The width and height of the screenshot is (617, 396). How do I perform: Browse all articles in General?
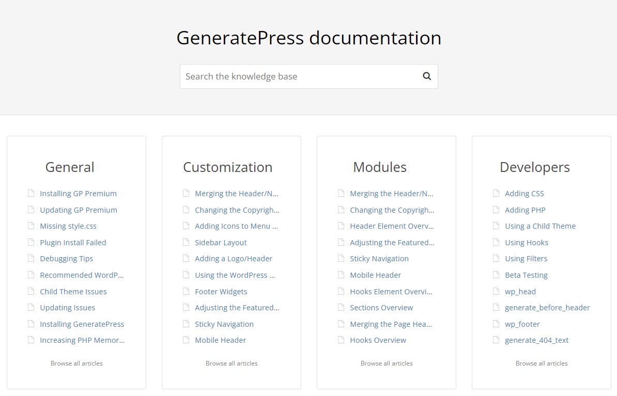[x=76, y=363]
